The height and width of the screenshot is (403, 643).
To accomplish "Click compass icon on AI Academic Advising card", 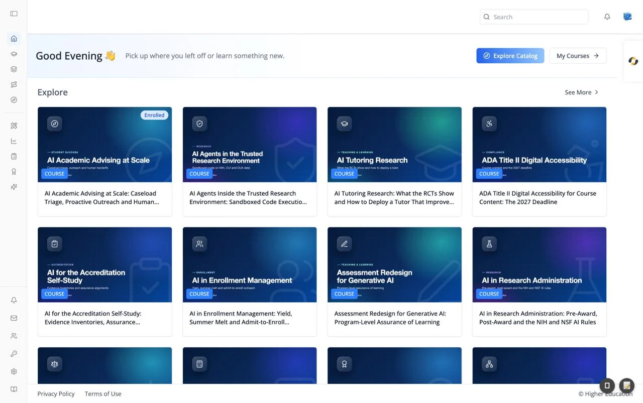I will tap(55, 123).
